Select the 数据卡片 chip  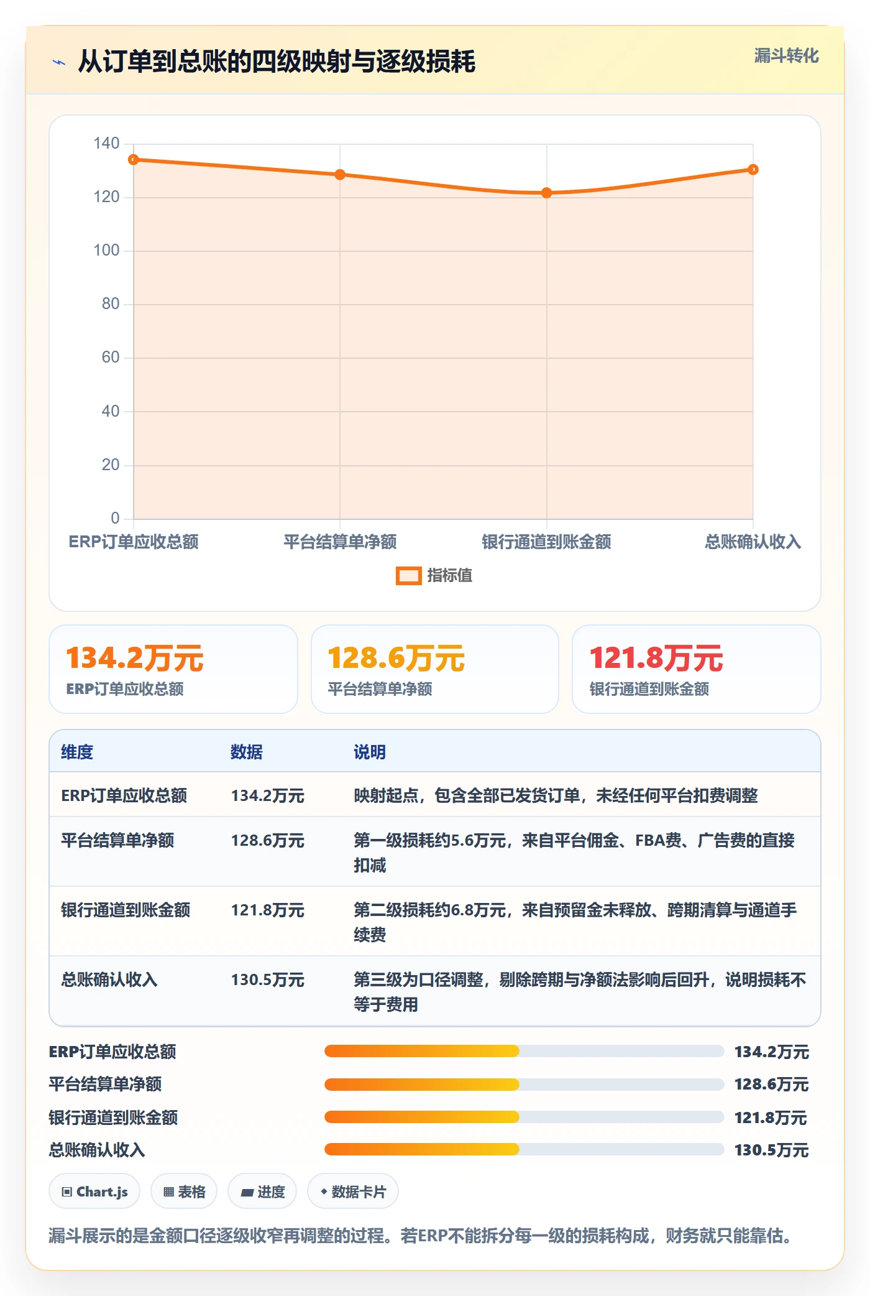tap(353, 1192)
